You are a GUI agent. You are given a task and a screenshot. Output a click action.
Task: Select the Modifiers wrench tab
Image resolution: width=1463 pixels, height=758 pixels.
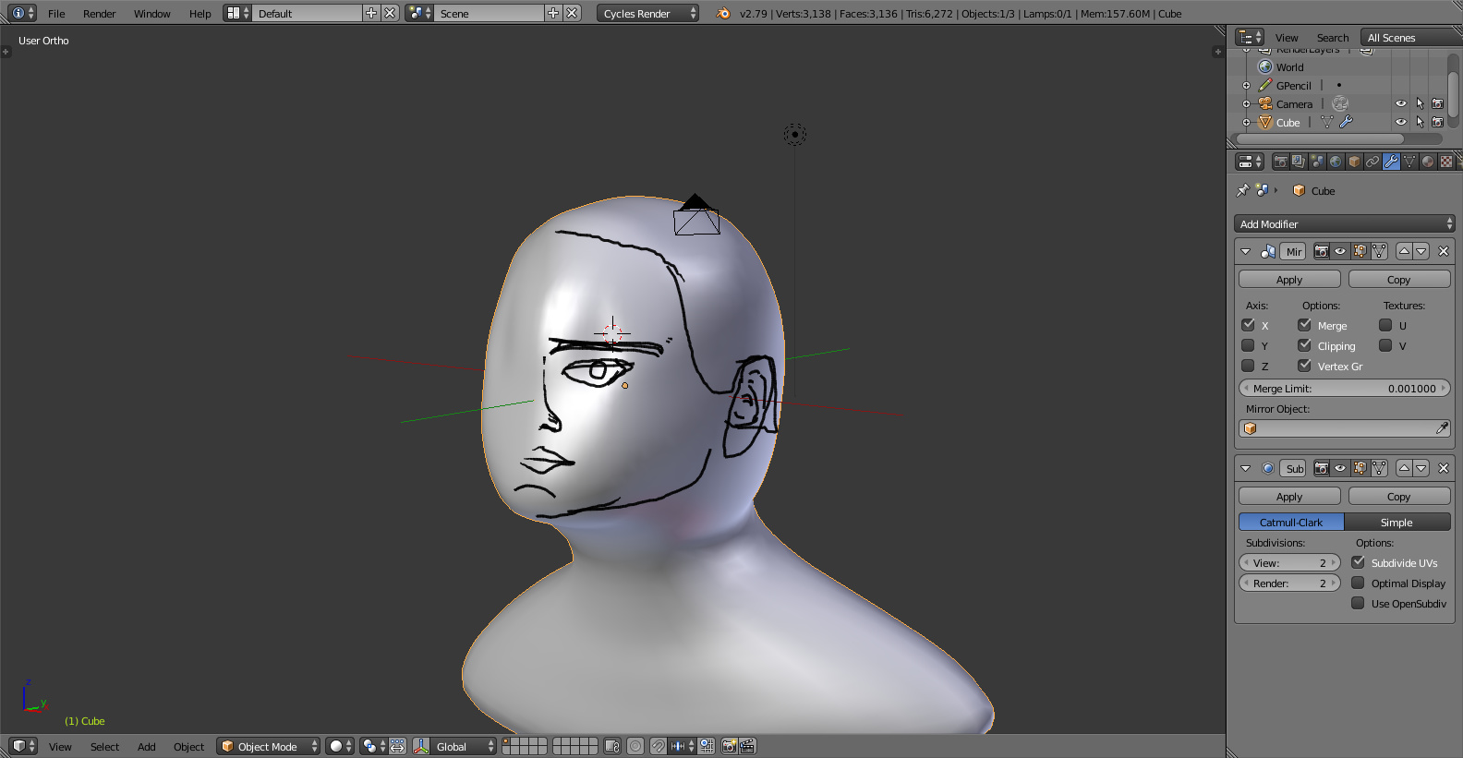(x=1391, y=162)
